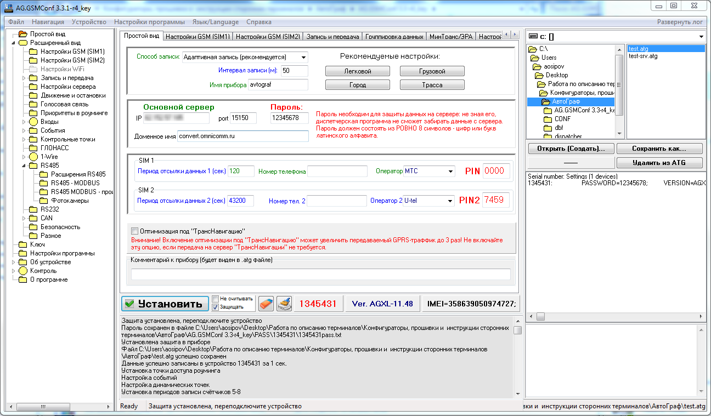Expand the CAN tree node
711x416 pixels.
click(x=24, y=218)
